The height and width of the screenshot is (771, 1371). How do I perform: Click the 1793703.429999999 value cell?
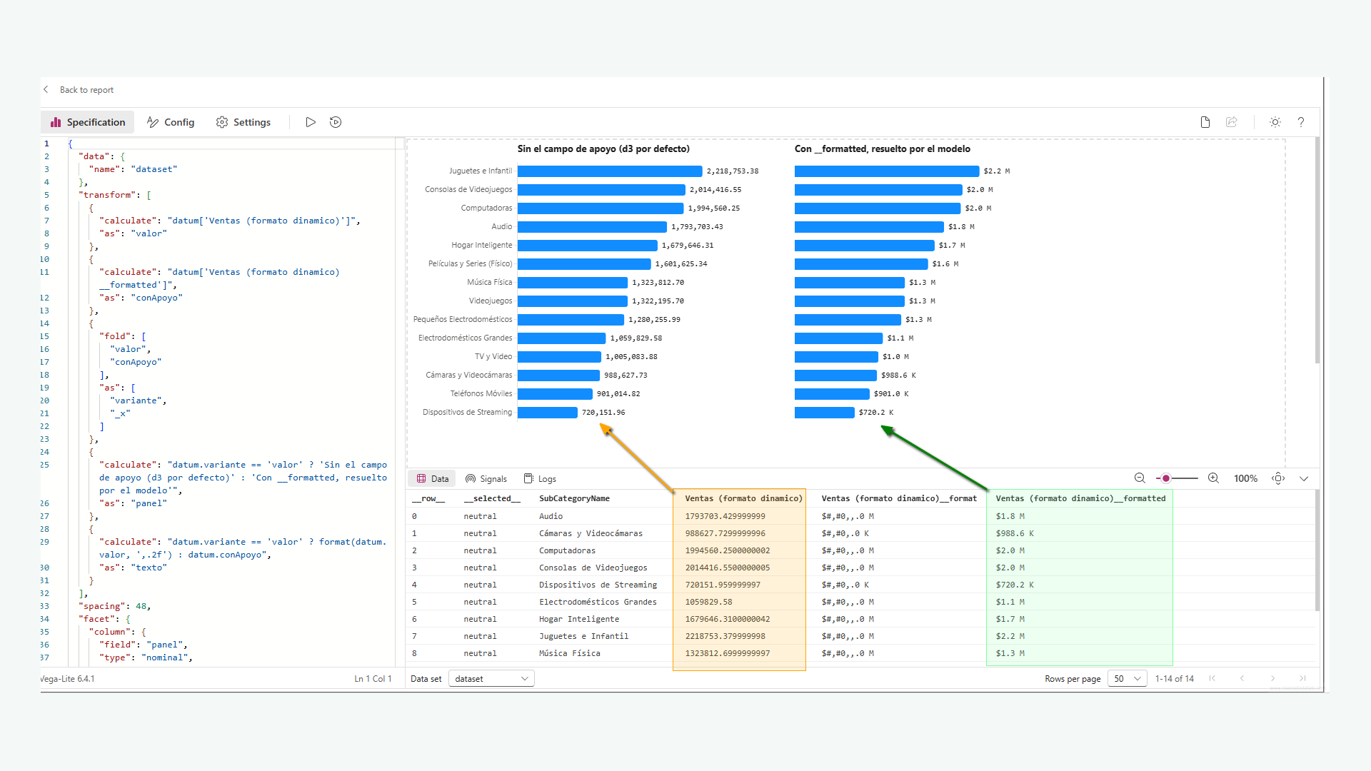[725, 516]
